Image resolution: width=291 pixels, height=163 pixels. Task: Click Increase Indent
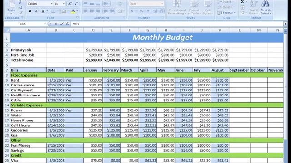[112, 11]
